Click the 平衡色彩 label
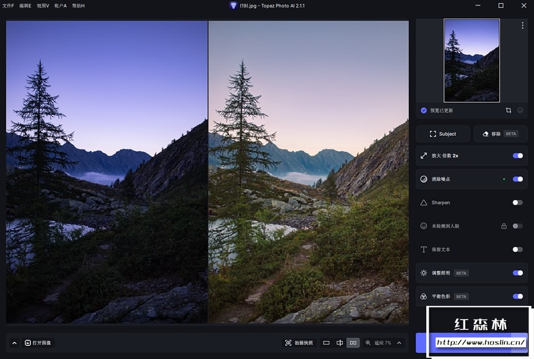This screenshot has width=534, height=359. [x=441, y=296]
